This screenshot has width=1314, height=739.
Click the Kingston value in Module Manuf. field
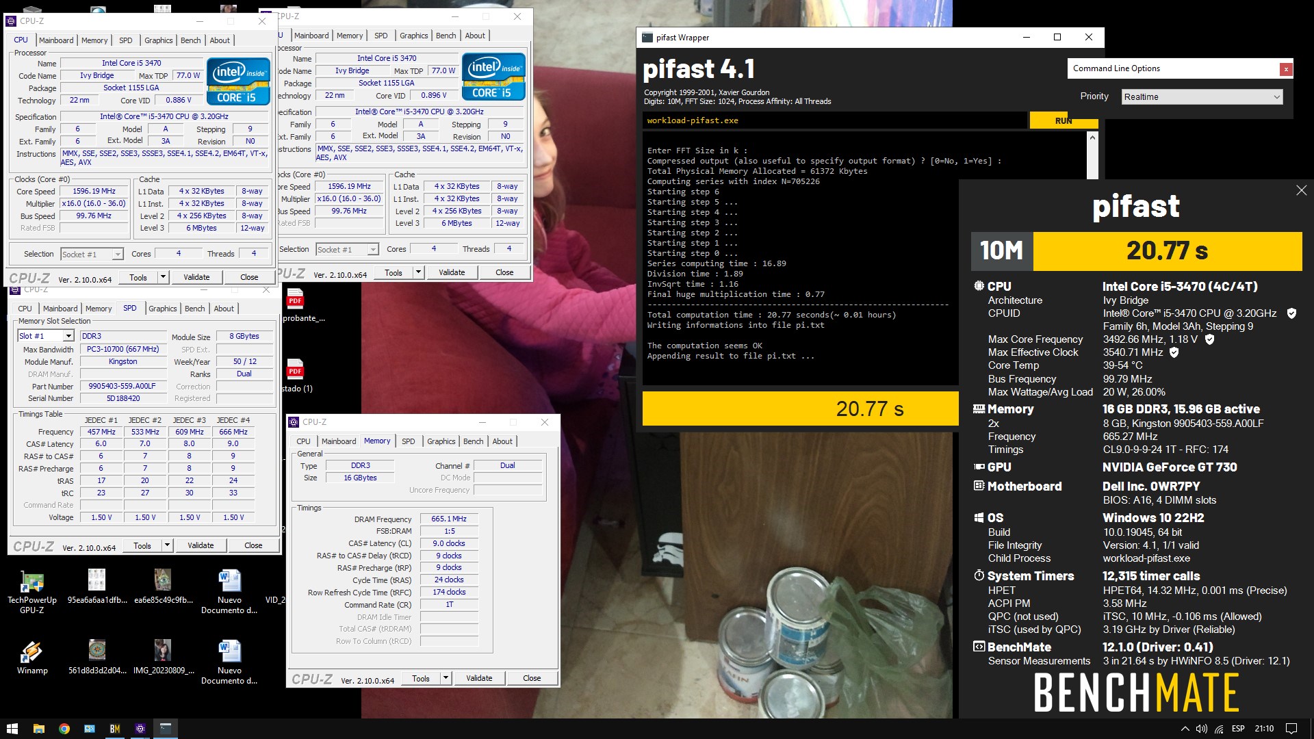coord(123,361)
